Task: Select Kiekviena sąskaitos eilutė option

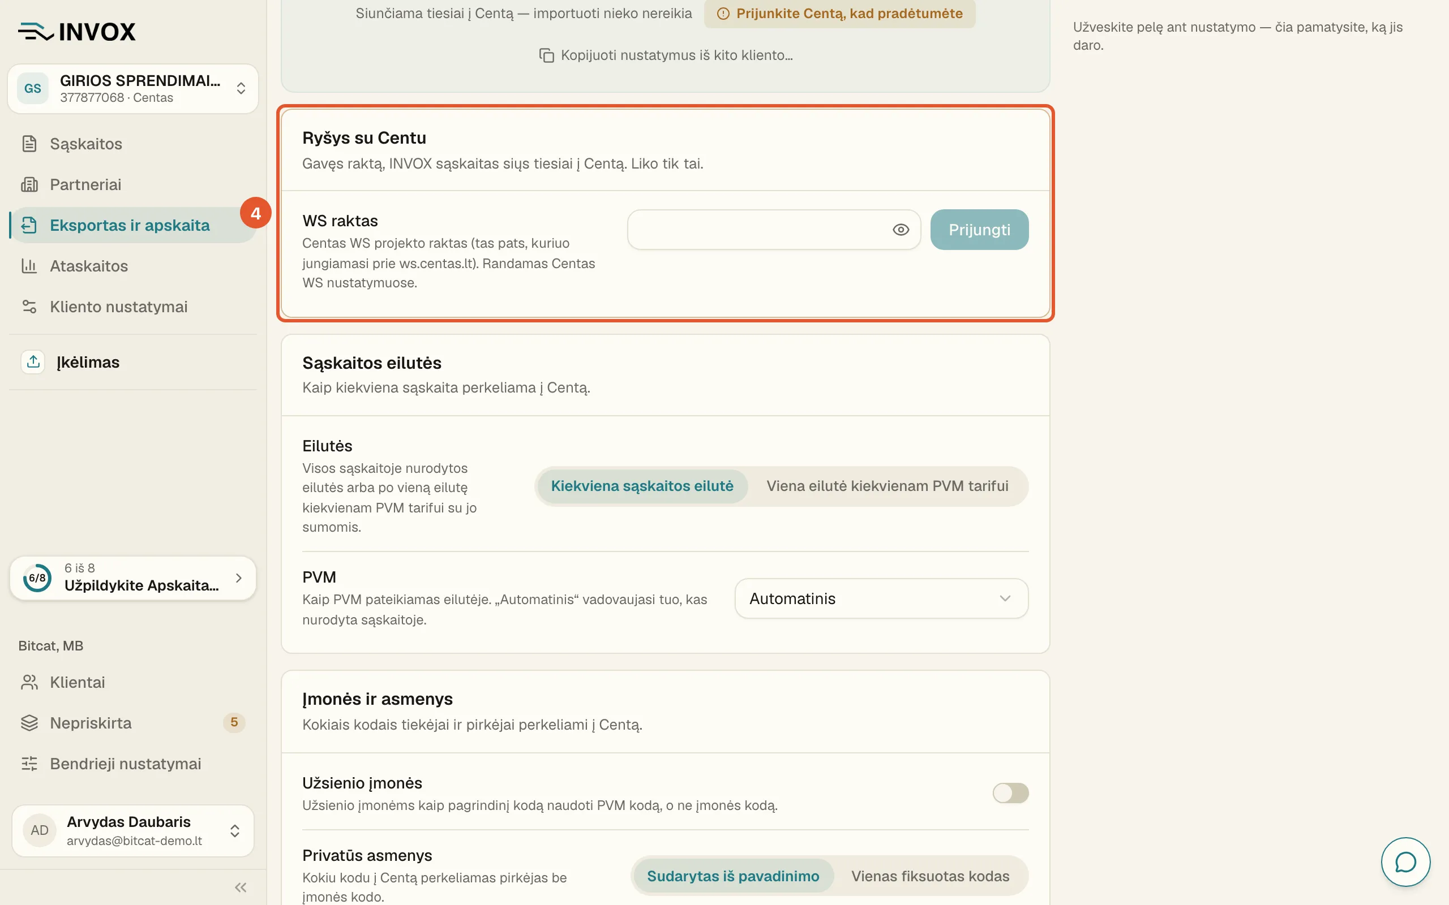Action: tap(642, 486)
